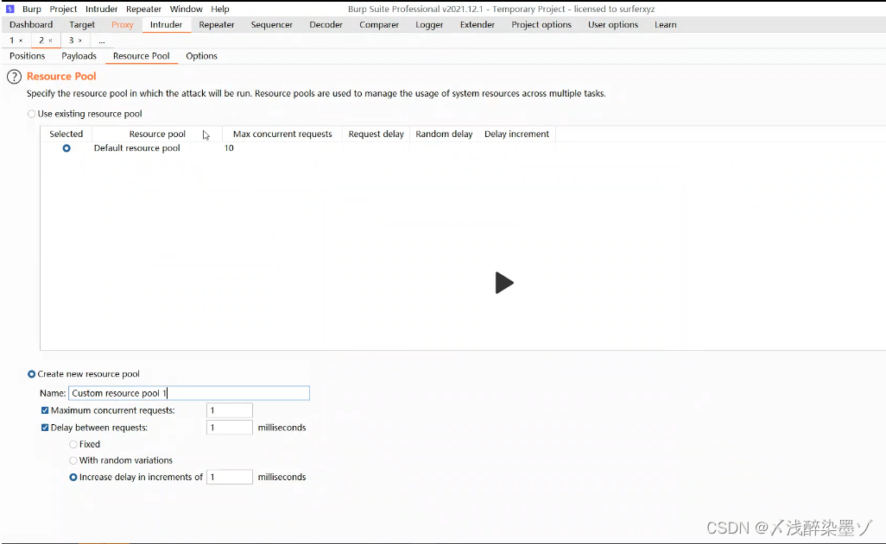Select Create new resource pool radio
Screen dimensions: 886x544
tap(32, 374)
